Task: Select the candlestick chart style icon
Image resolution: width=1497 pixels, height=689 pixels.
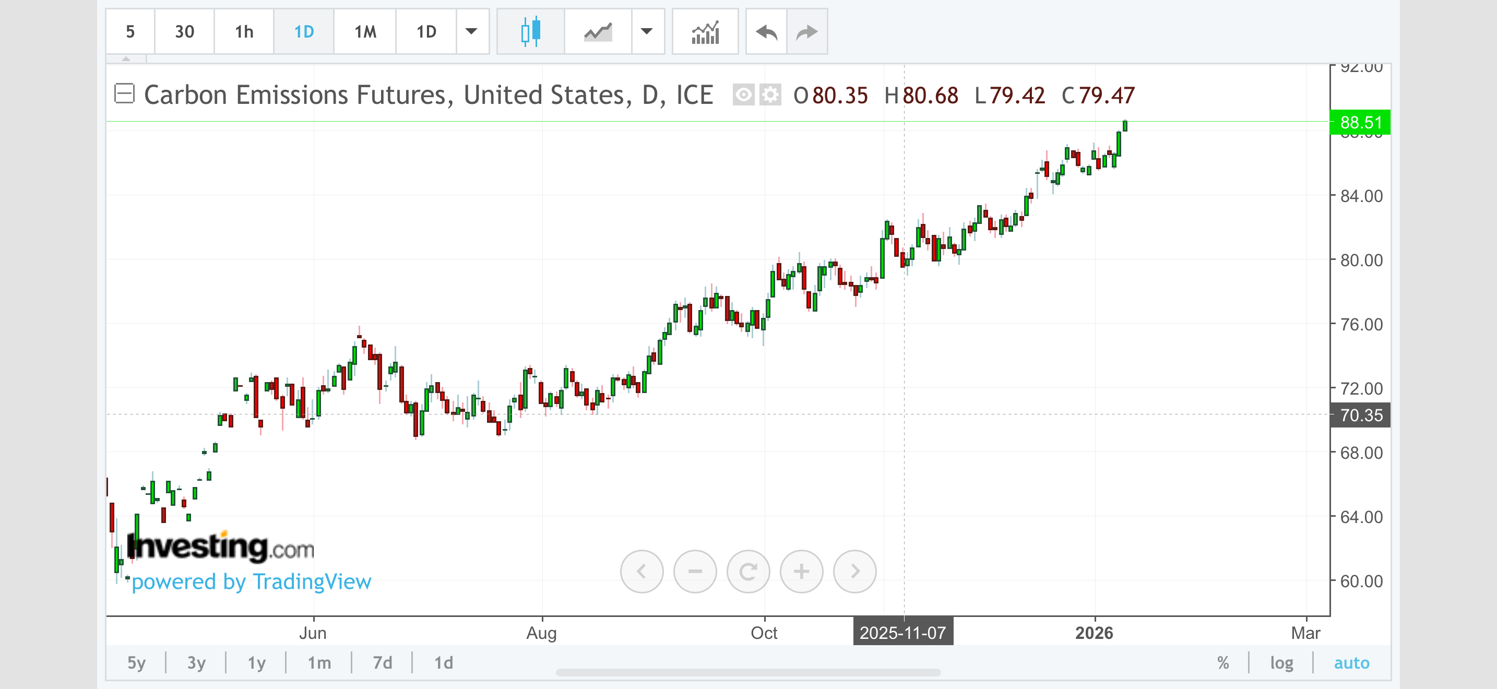Action: coord(530,32)
